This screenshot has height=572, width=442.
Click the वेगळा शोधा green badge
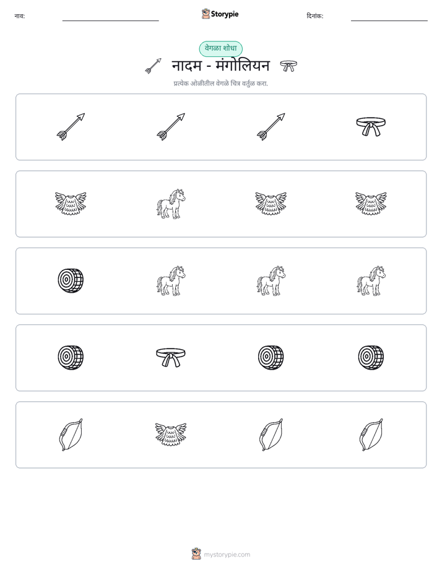pyautogui.click(x=220, y=48)
